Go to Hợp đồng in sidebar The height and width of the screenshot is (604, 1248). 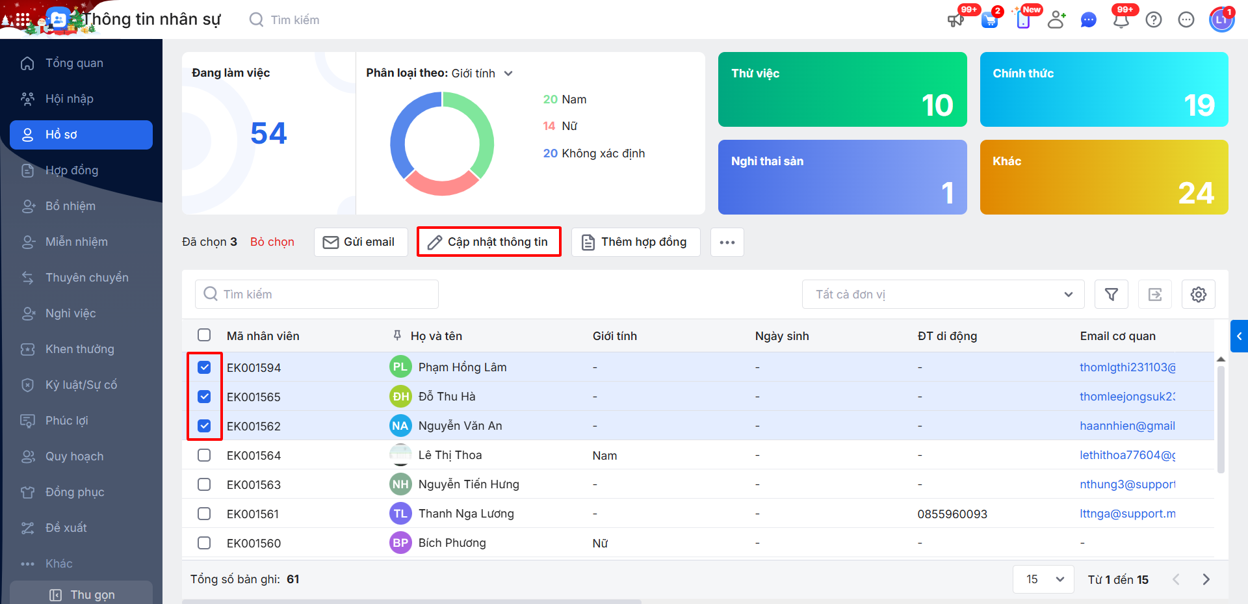point(71,170)
